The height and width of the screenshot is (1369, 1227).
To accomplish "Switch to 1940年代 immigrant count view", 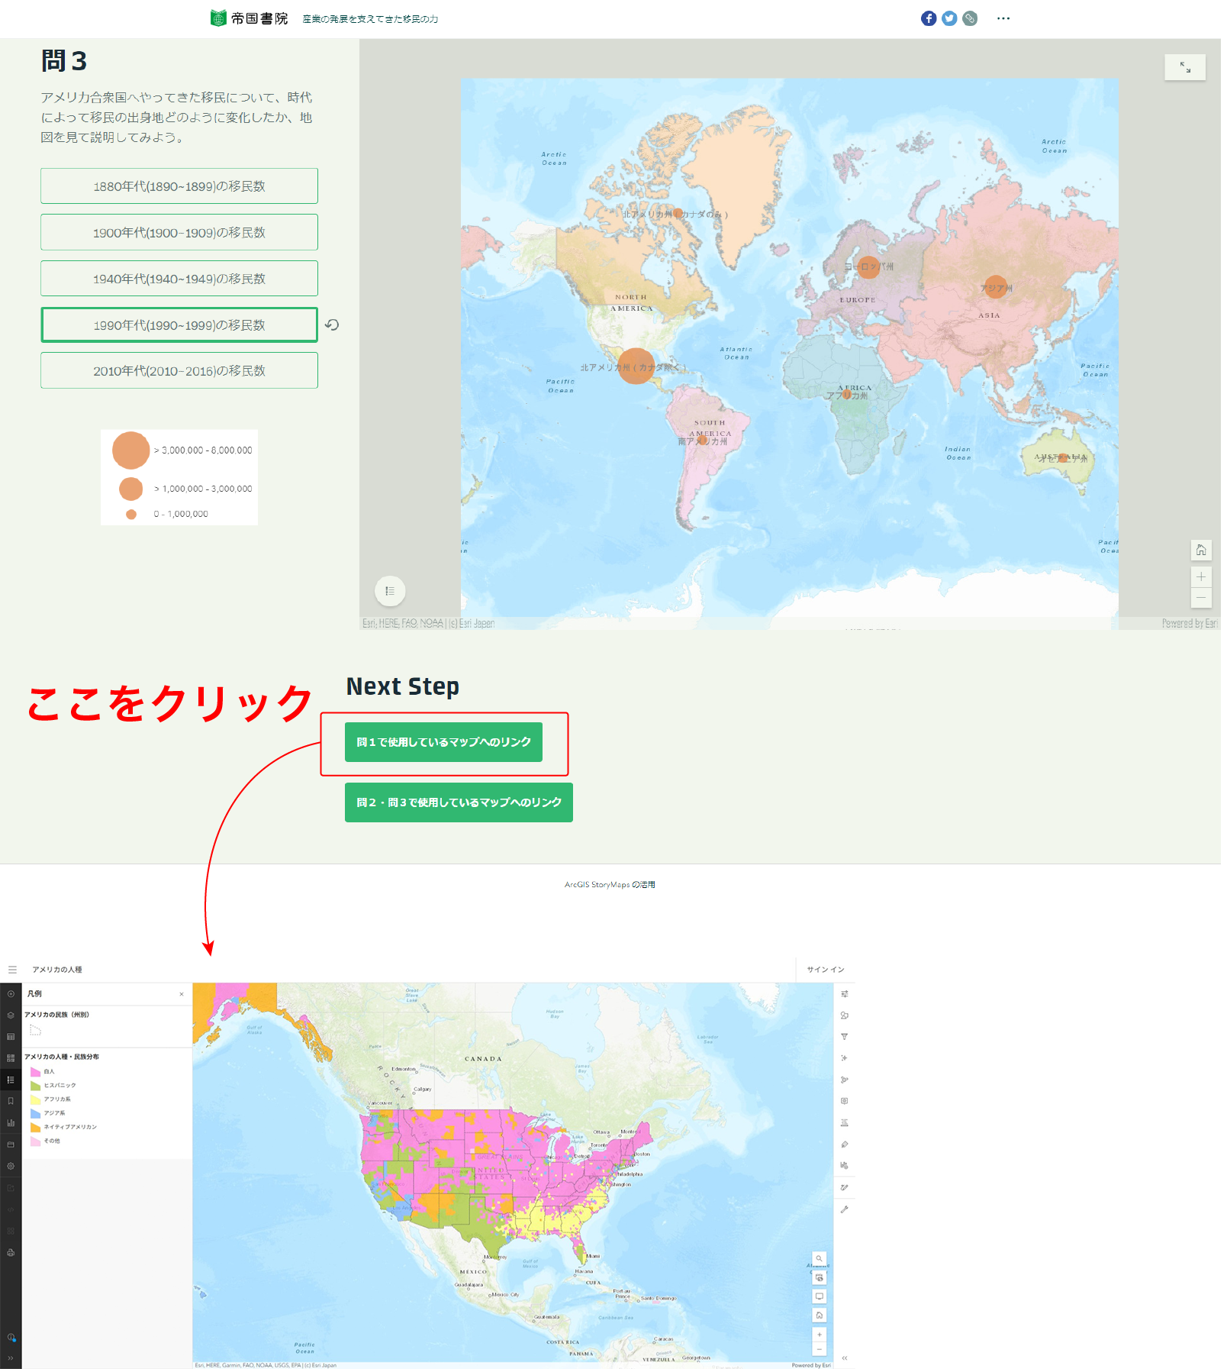I will [179, 279].
